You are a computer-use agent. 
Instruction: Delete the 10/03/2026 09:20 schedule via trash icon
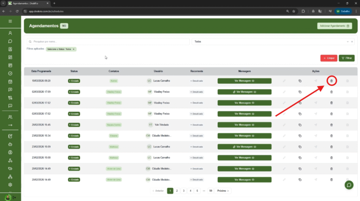click(331, 81)
